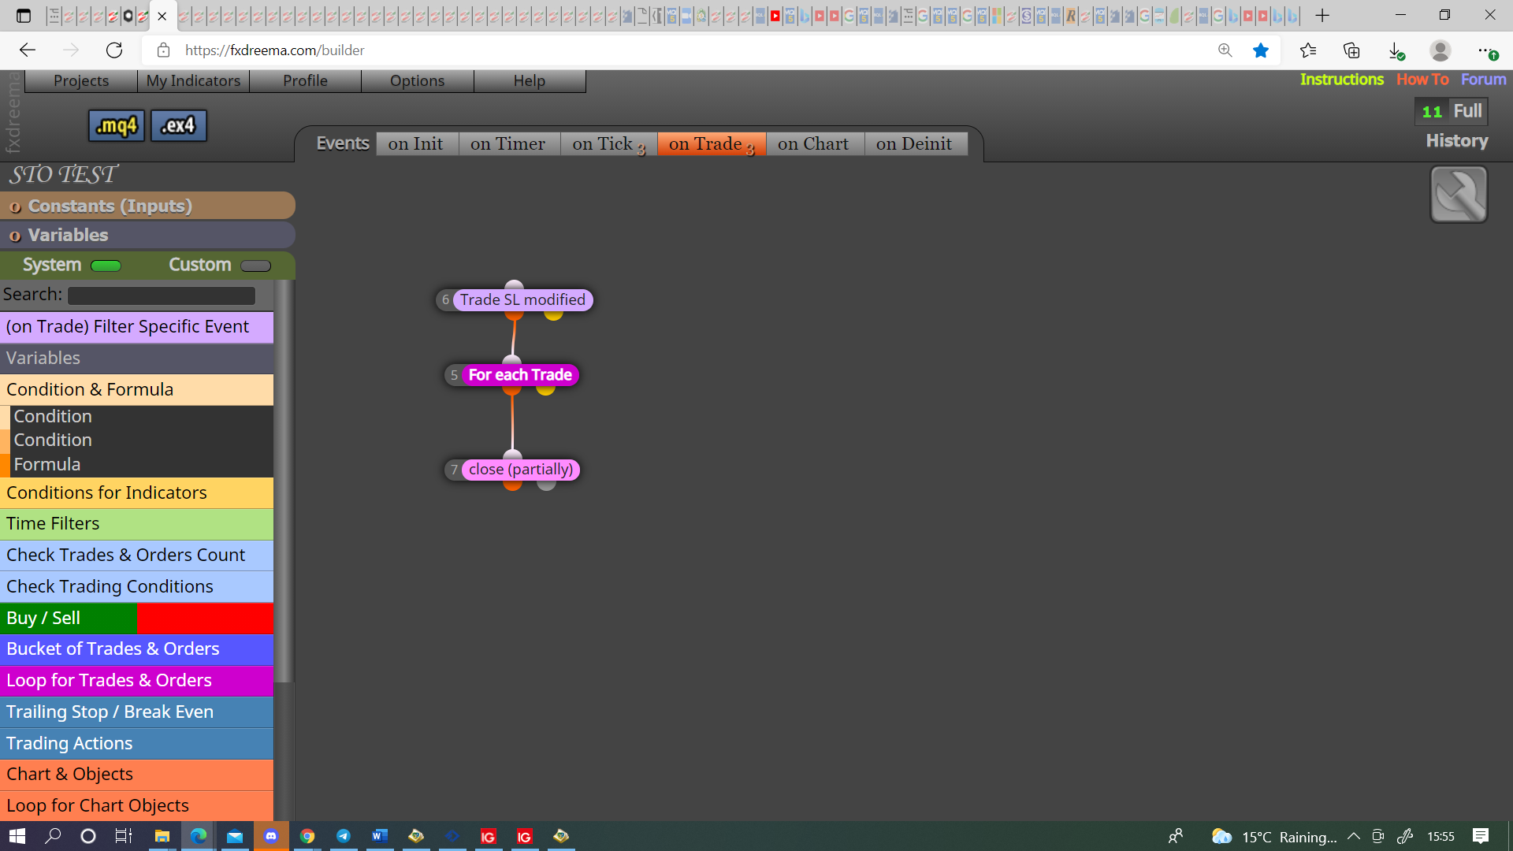Click the zoom magnifier in address bar

(x=1225, y=50)
